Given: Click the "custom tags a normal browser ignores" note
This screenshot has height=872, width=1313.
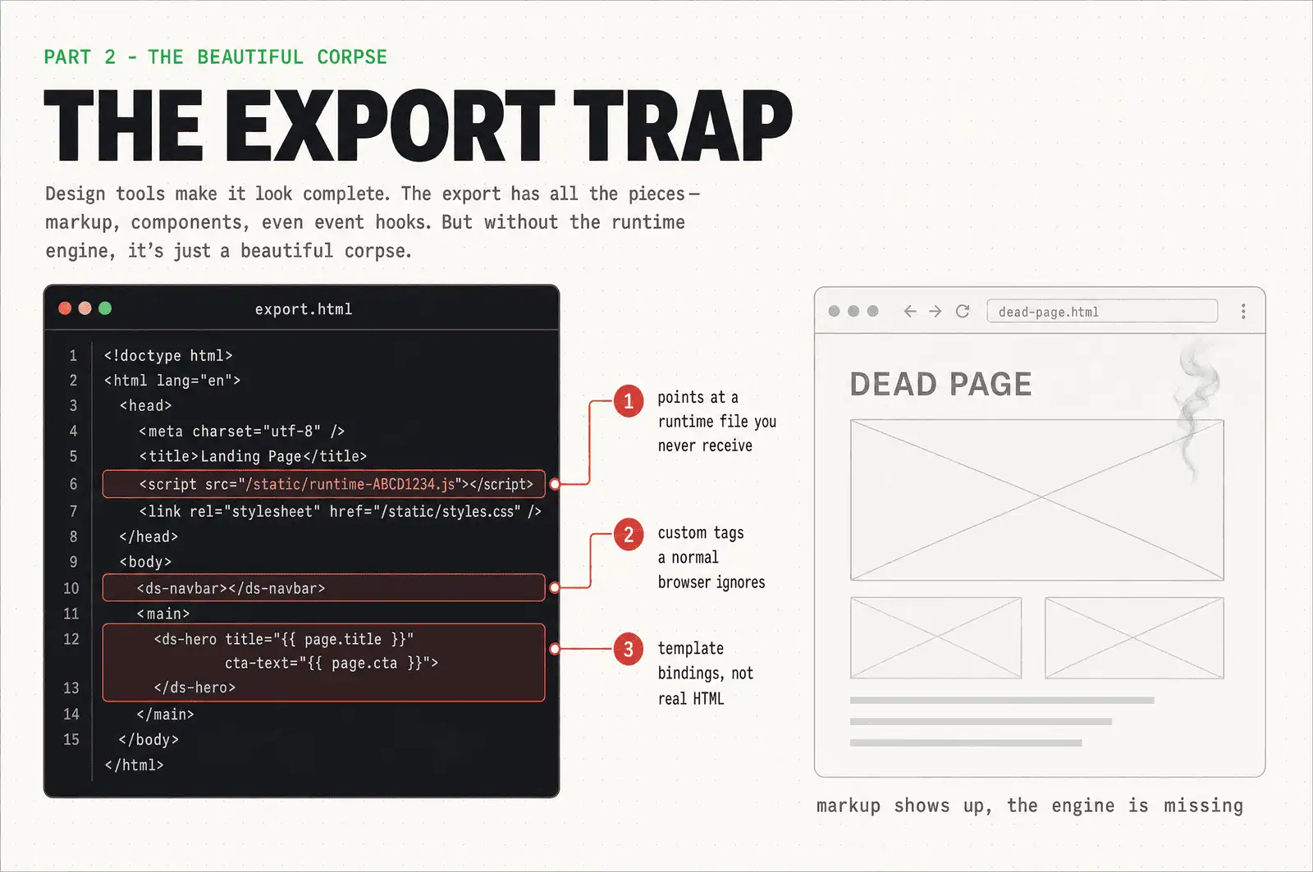Looking at the screenshot, I should 711,558.
